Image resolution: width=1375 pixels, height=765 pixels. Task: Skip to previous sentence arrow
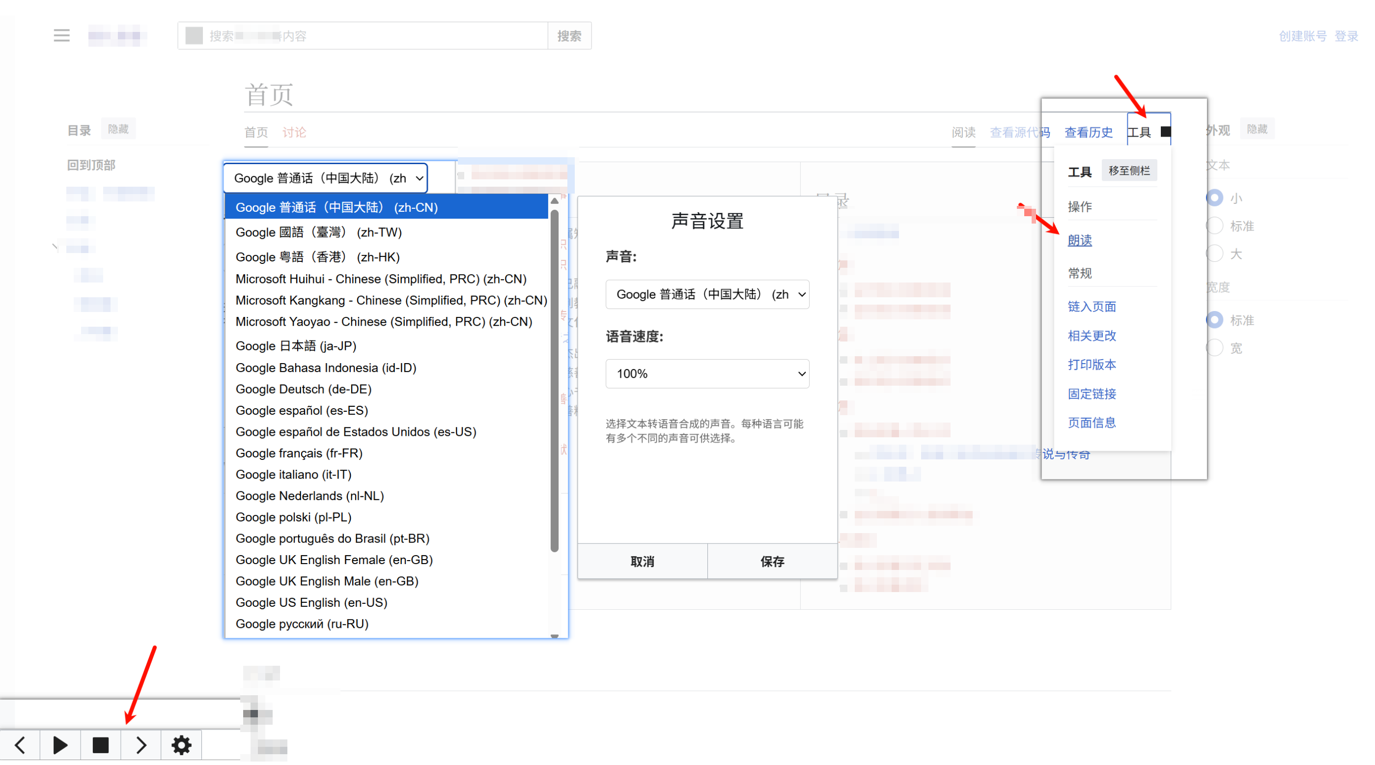click(x=20, y=745)
